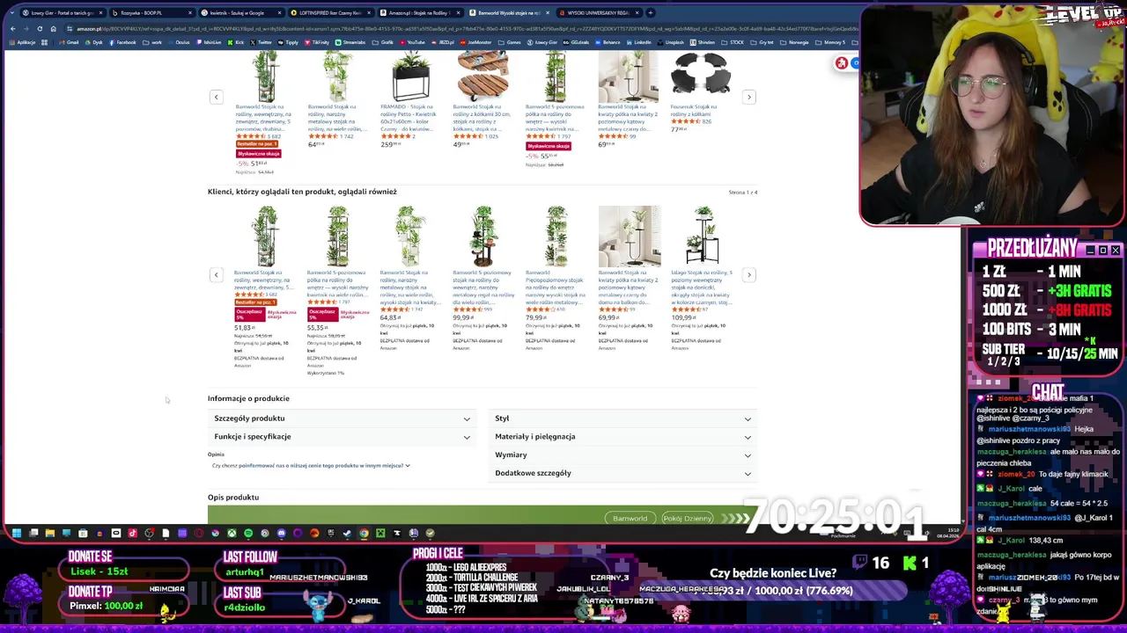The image size is (1127, 633).
Task: Open File Explorer from taskbar
Action: tap(50, 533)
